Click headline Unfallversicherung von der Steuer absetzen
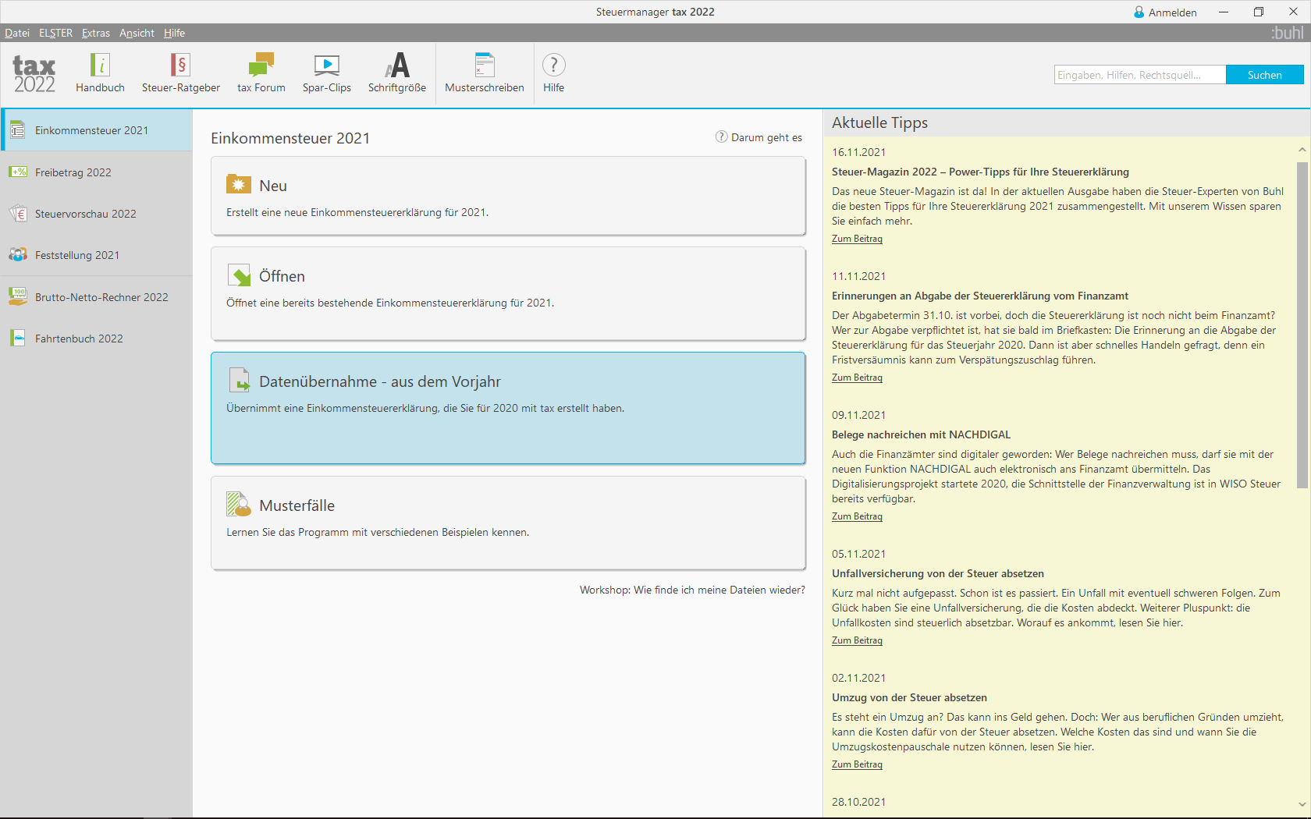The height and width of the screenshot is (819, 1311). point(937,573)
